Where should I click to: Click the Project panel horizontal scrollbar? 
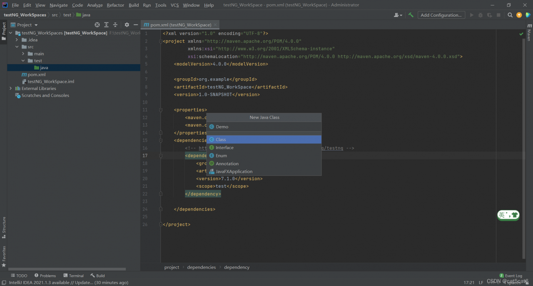67,269
